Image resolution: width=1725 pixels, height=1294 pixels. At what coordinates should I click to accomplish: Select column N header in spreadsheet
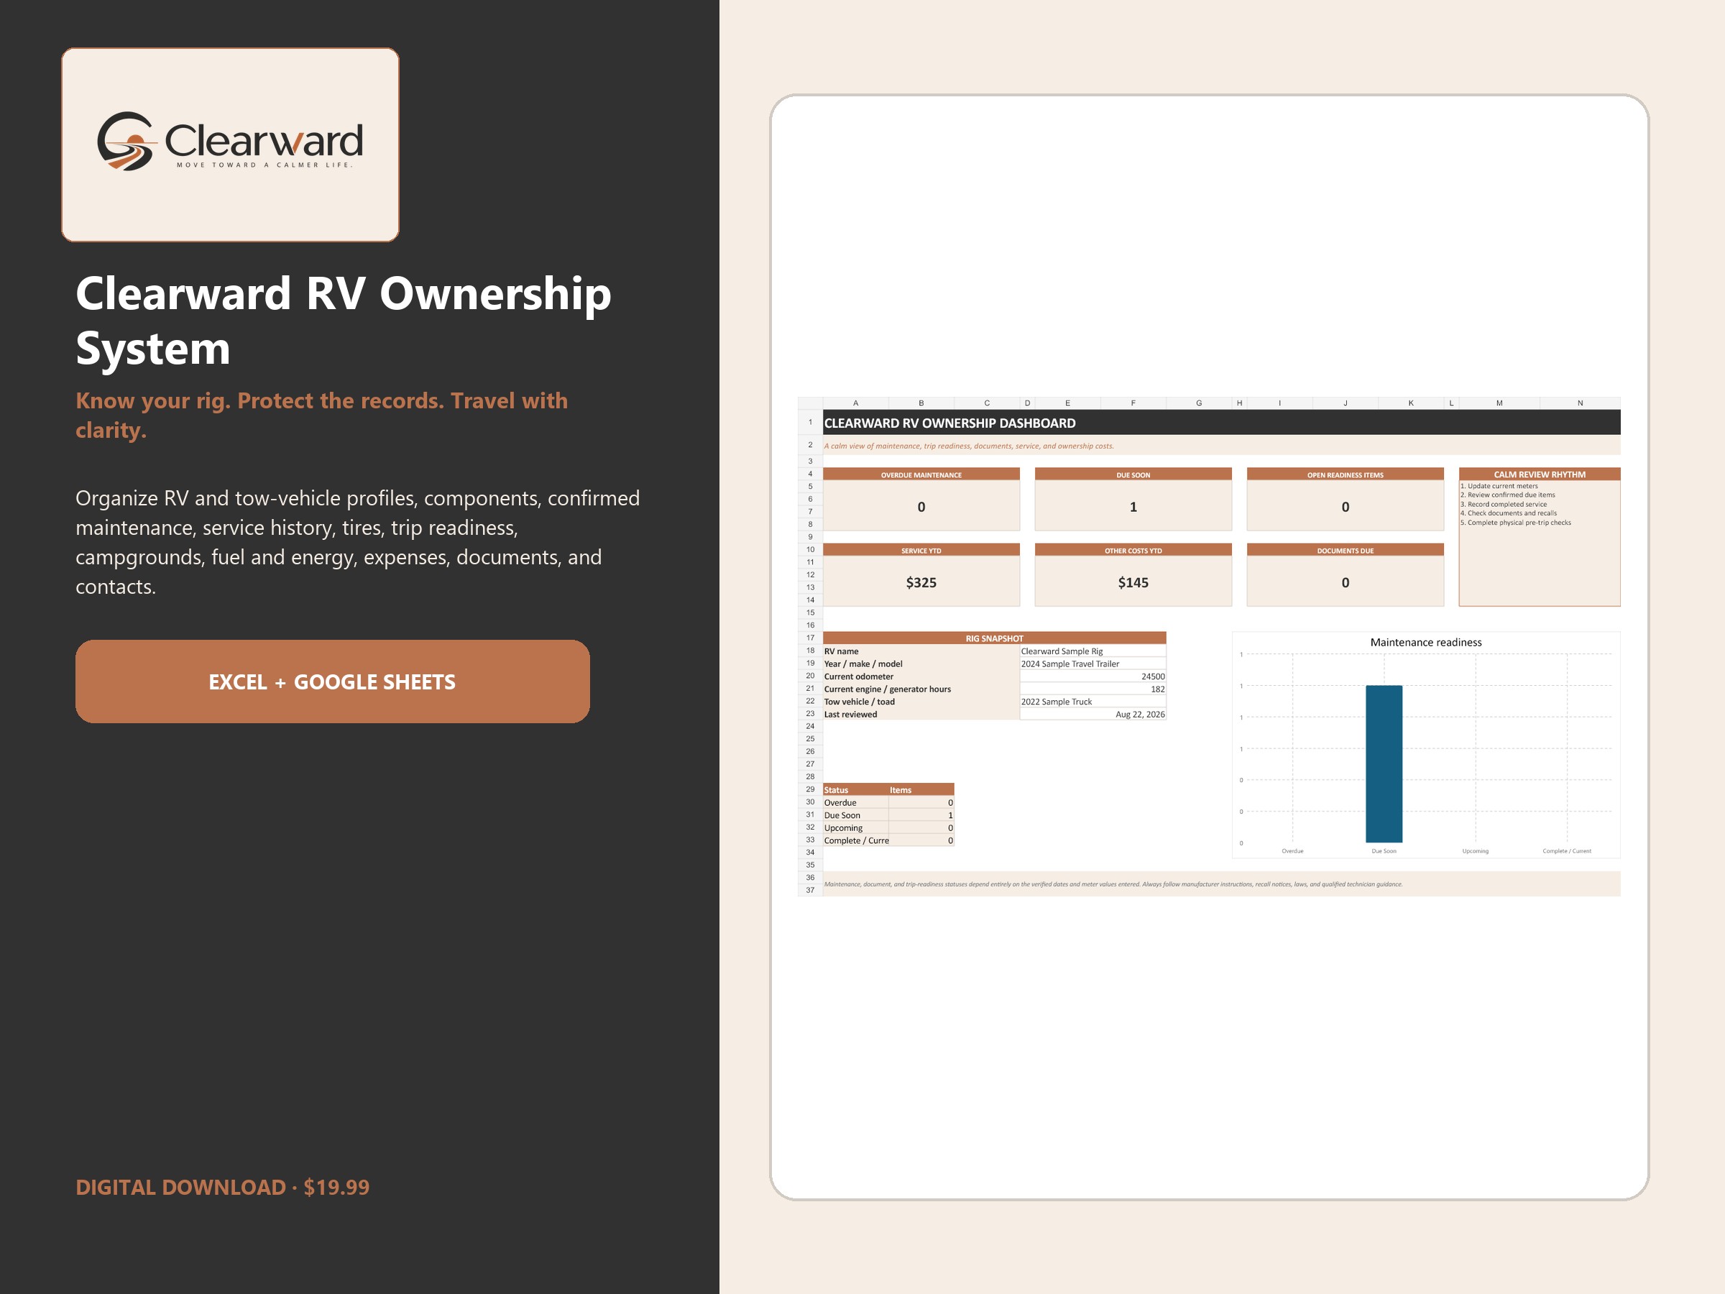[x=1580, y=403]
